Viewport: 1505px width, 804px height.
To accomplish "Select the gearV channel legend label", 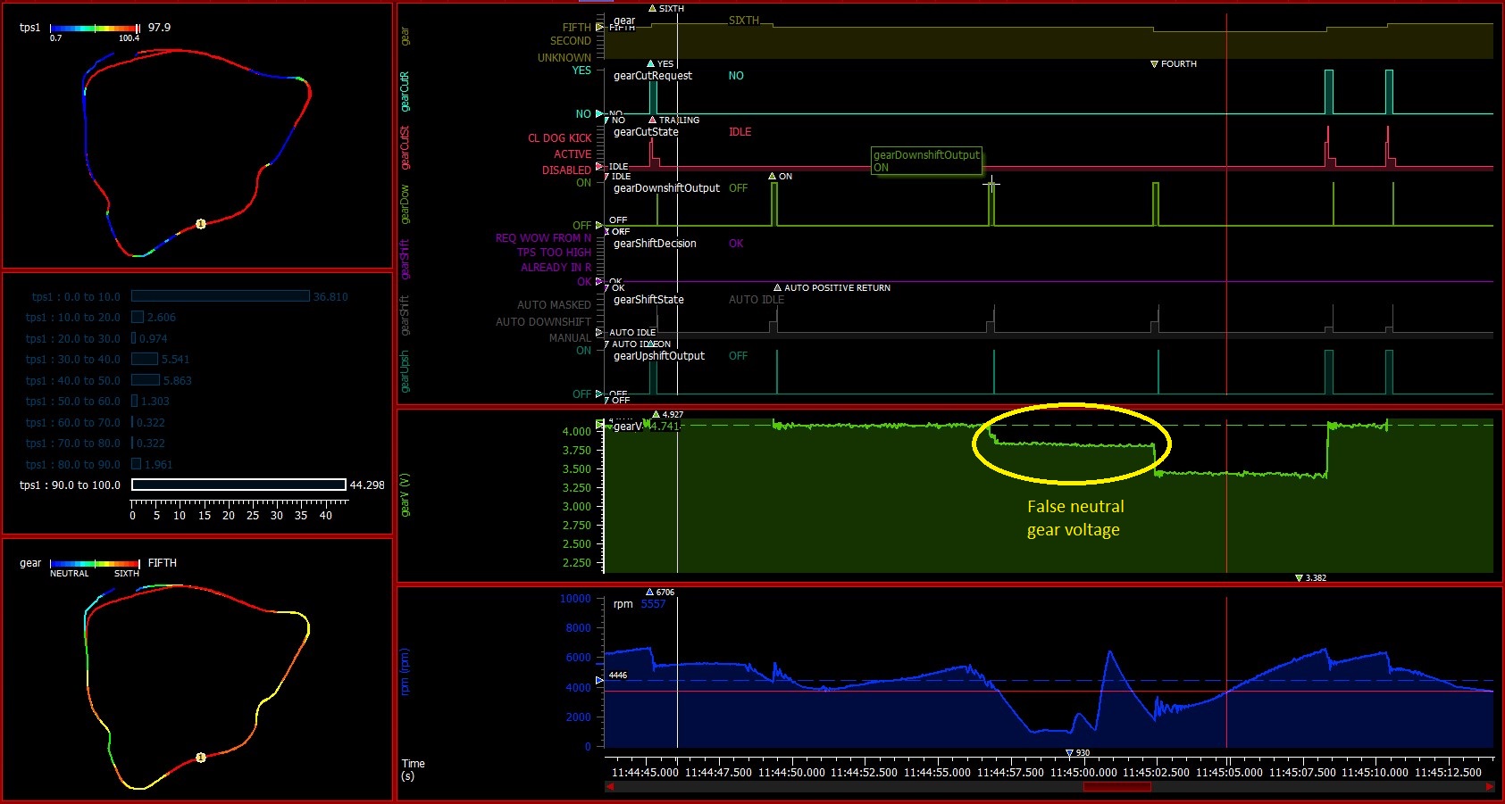I will 628,427.
